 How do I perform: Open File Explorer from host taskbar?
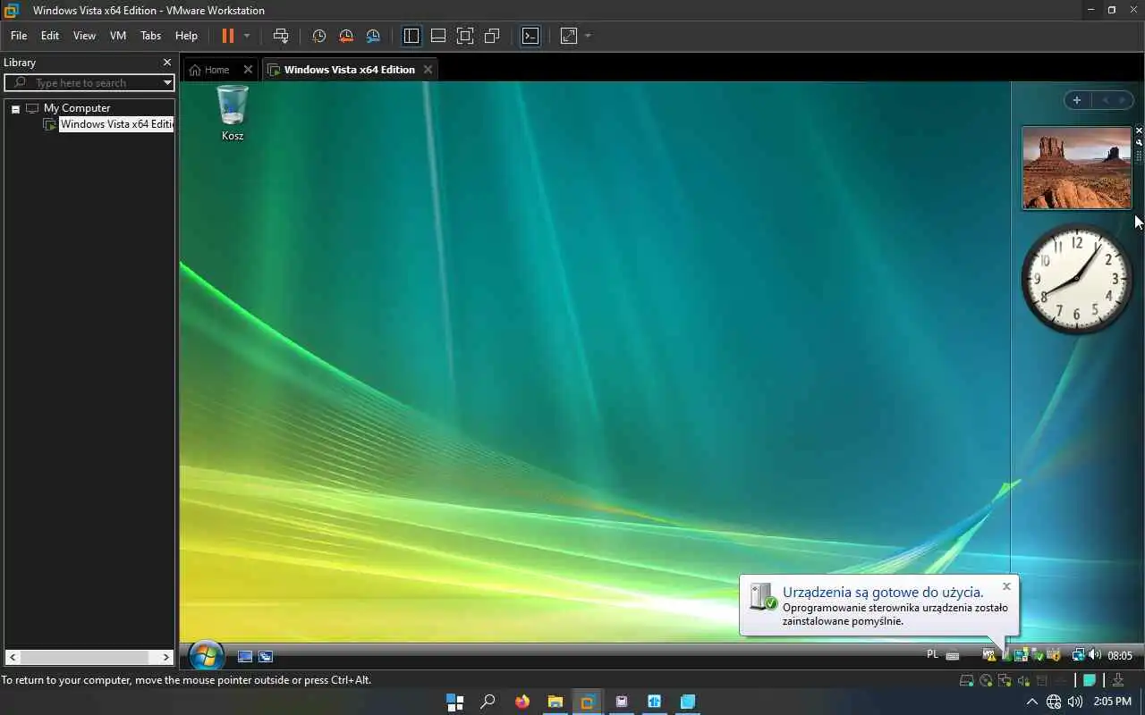pos(555,702)
